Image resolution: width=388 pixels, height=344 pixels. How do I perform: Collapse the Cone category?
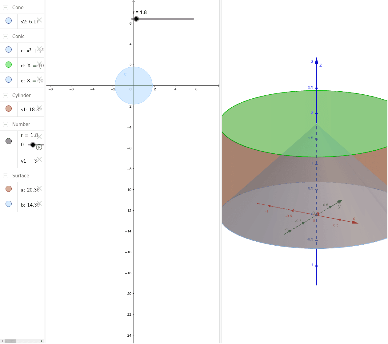[x=6, y=7]
